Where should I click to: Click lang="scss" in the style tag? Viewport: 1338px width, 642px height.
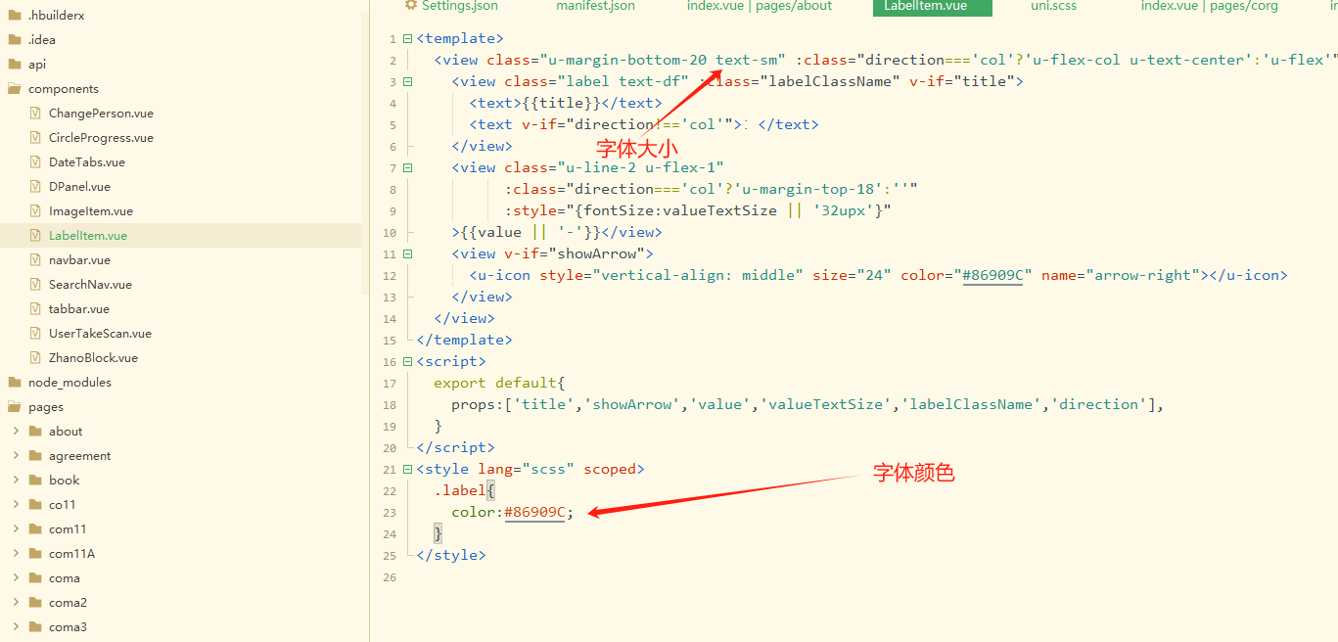pos(527,469)
